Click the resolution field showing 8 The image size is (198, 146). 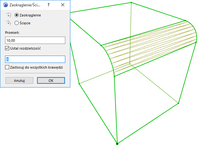click(x=35, y=59)
